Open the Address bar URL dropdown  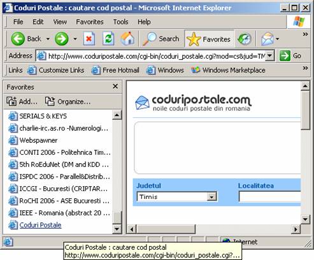point(269,55)
